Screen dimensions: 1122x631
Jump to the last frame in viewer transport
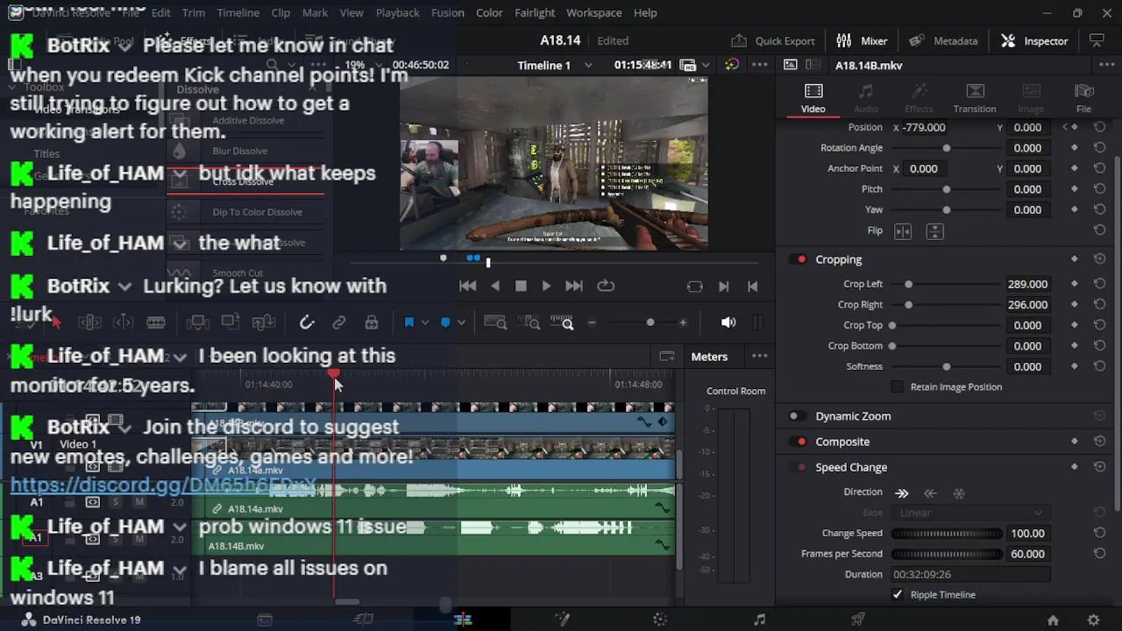pyautogui.click(x=574, y=286)
